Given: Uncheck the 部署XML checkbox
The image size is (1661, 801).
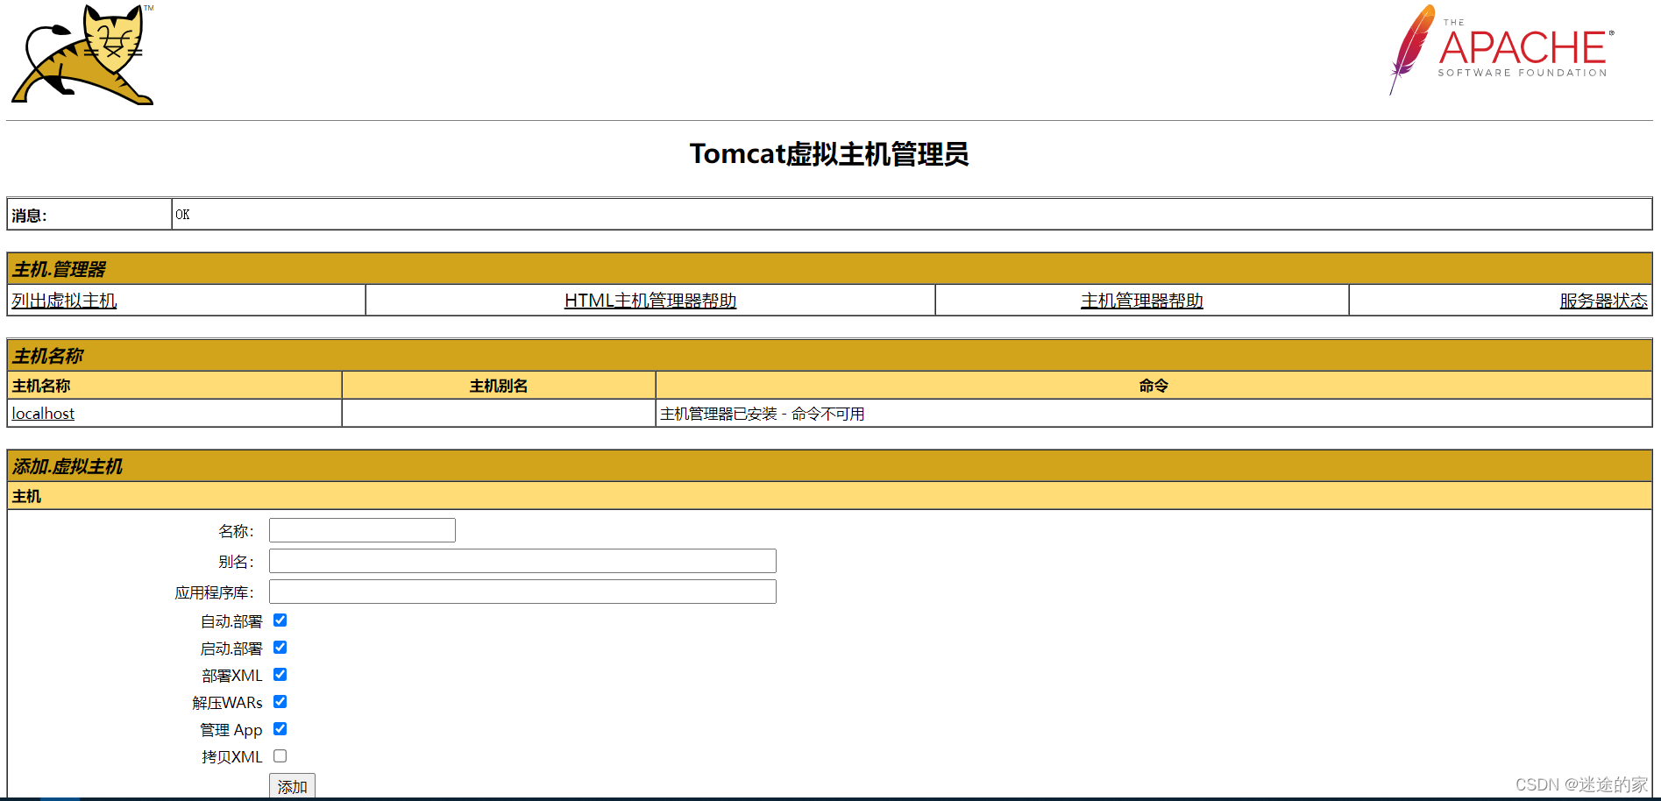Looking at the screenshot, I should point(280,675).
